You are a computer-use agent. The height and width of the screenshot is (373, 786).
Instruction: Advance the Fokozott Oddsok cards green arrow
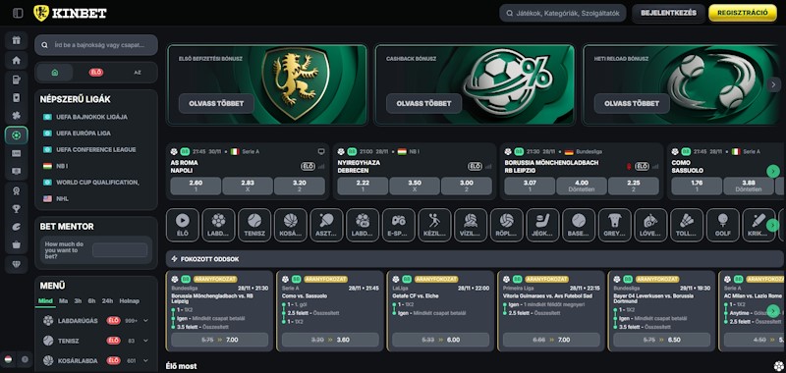[773, 311]
